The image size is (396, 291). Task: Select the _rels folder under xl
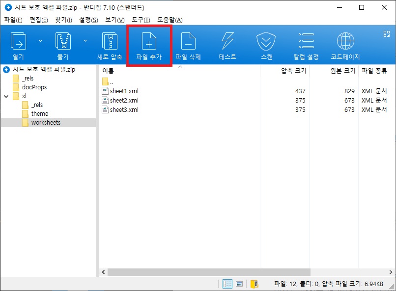pos(37,105)
